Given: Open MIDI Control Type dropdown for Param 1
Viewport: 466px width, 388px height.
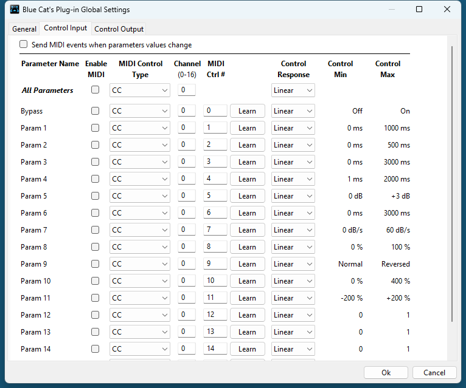Looking at the screenshot, I should [139, 128].
